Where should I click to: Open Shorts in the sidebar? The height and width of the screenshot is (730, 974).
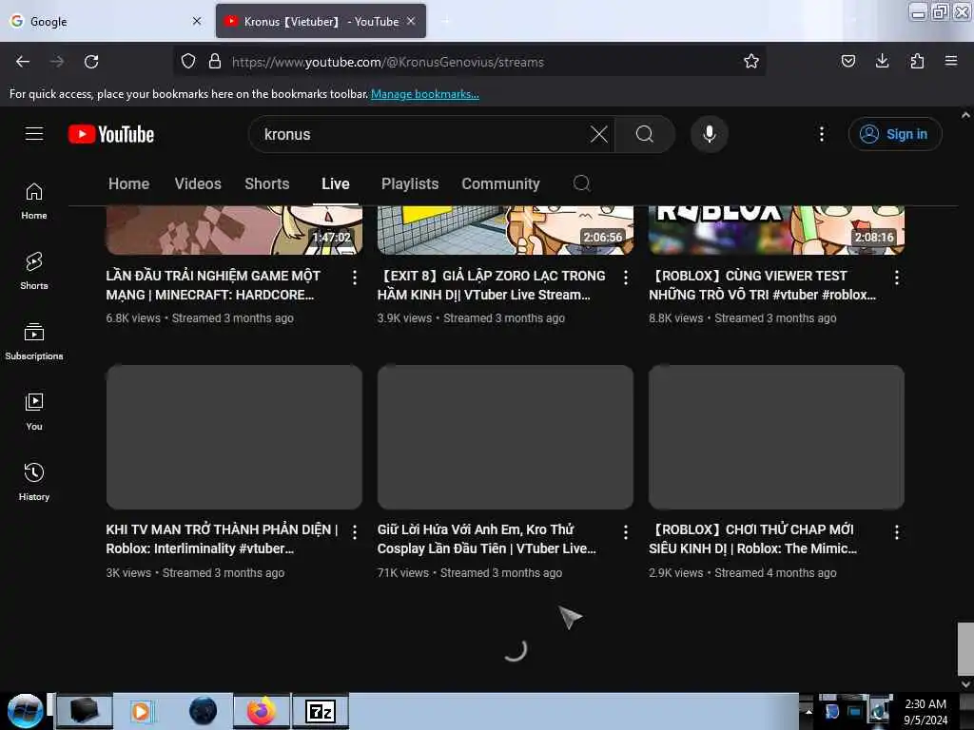coord(34,271)
